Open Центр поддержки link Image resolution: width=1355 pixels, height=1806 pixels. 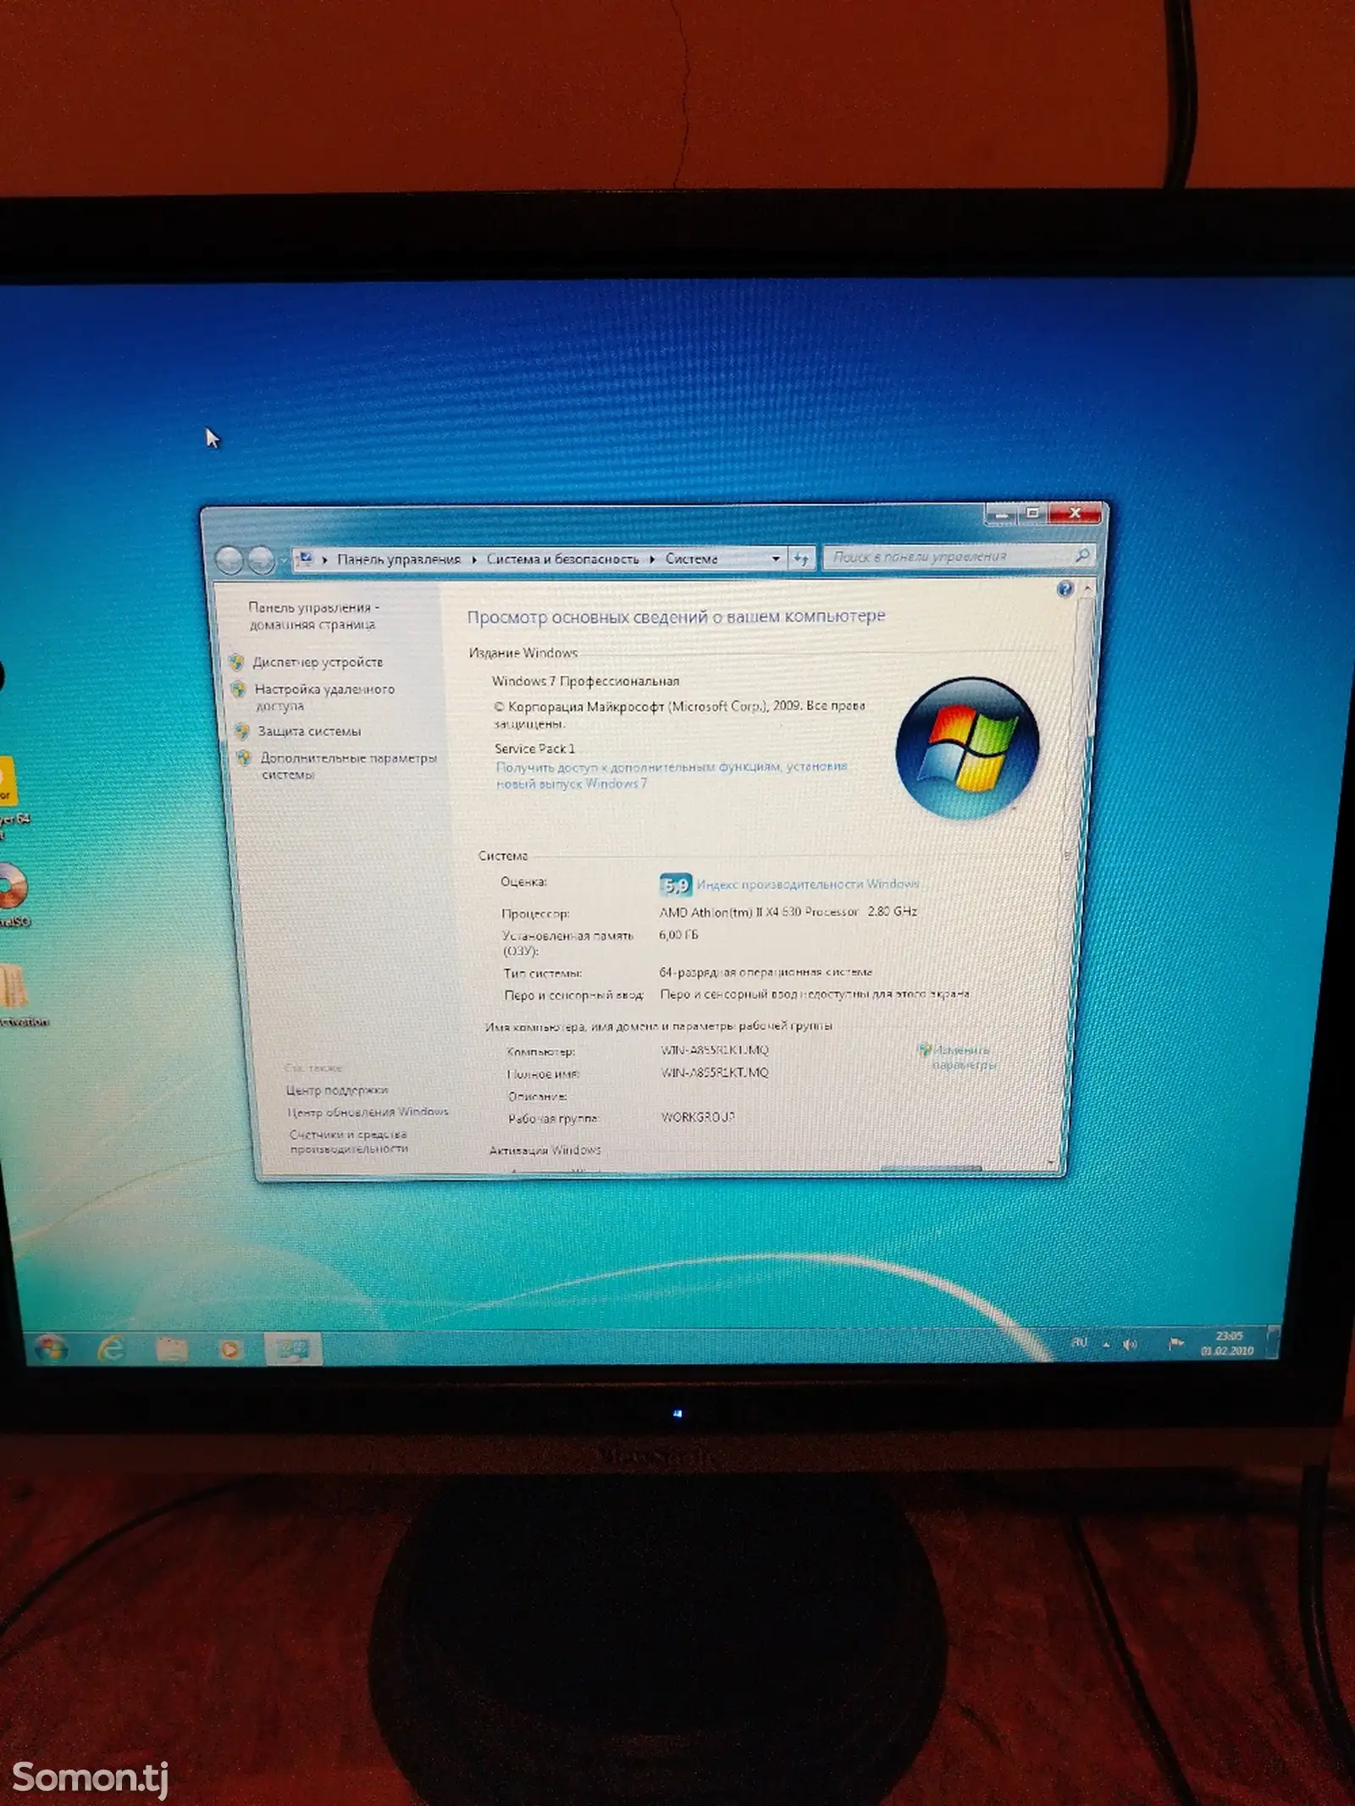(x=336, y=1090)
